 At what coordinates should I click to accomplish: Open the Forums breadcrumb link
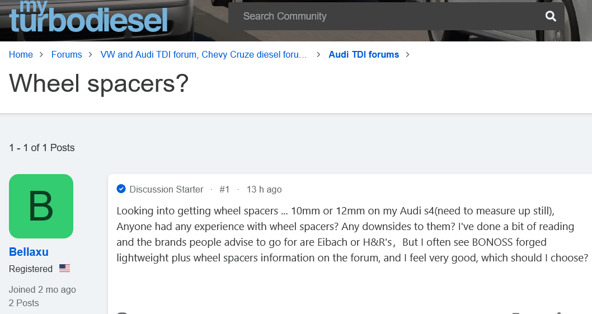(x=67, y=55)
